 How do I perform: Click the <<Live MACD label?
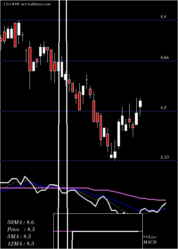click(x=150, y=239)
